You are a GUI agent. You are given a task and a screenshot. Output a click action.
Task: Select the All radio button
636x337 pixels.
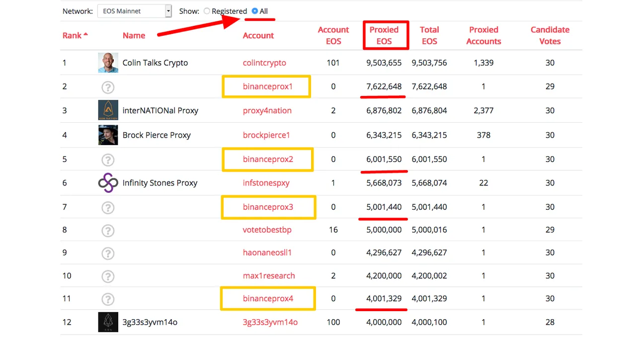point(255,11)
